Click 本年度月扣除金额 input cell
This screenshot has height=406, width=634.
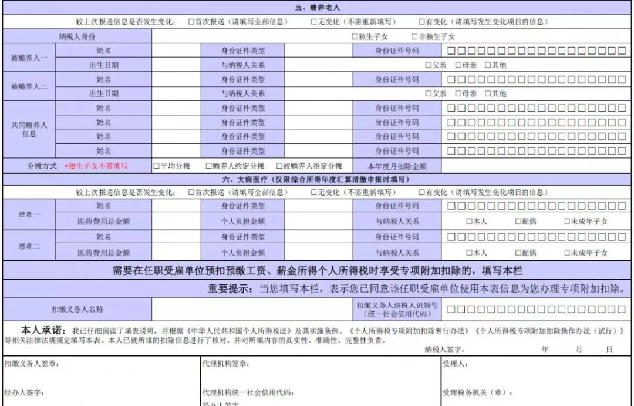[x=528, y=166]
